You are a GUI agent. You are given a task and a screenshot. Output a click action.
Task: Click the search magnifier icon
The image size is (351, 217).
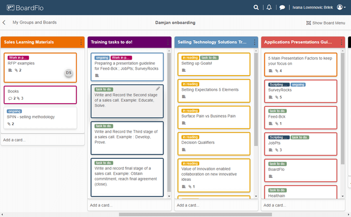click(256, 8)
